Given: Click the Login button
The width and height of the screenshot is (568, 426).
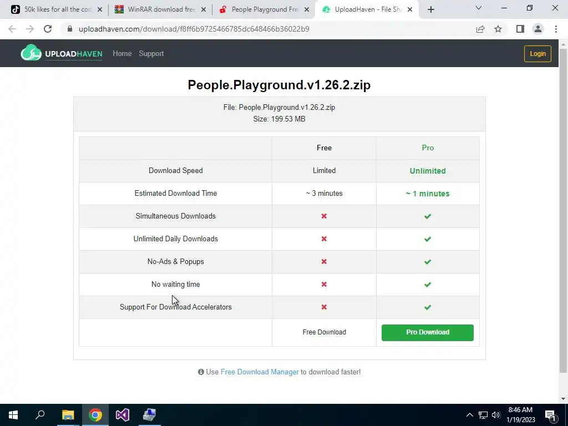Looking at the screenshot, I should (x=537, y=54).
